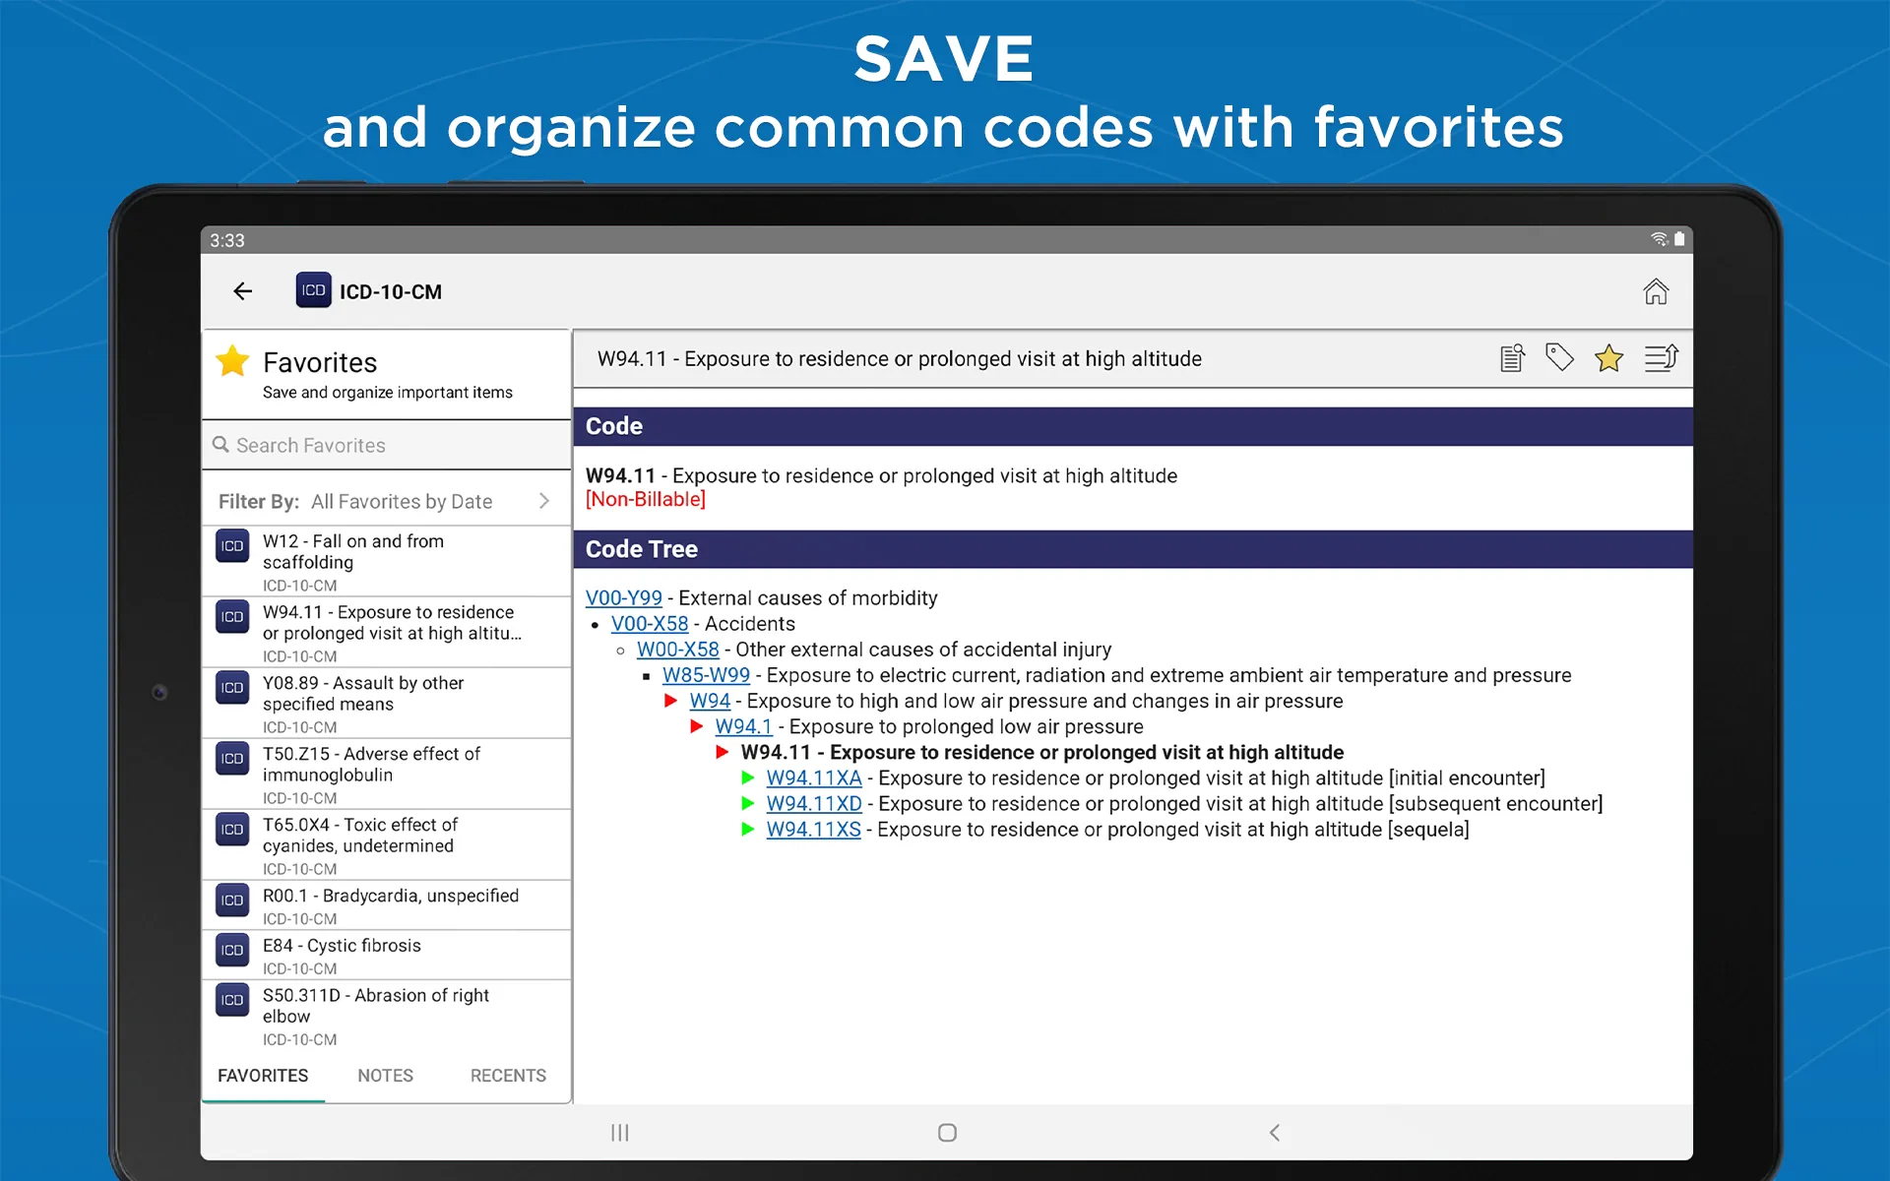Switch to the NOTES tab
This screenshot has height=1181, width=1890.
[x=384, y=1075]
